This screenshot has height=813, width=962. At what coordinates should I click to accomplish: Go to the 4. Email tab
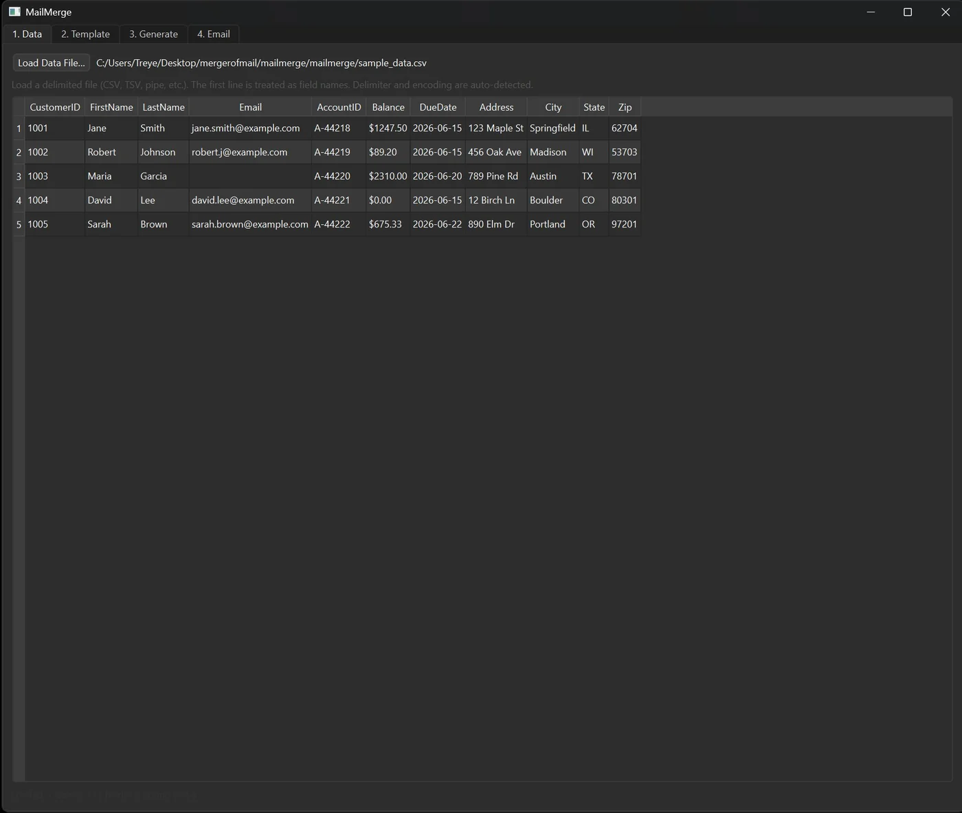(x=214, y=34)
